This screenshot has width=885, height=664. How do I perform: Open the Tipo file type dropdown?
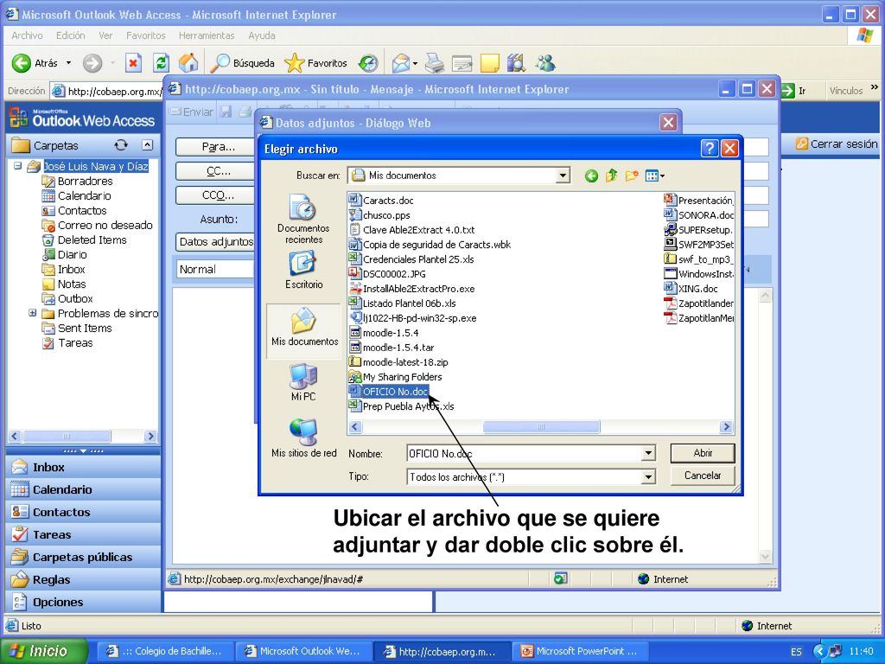click(648, 477)
